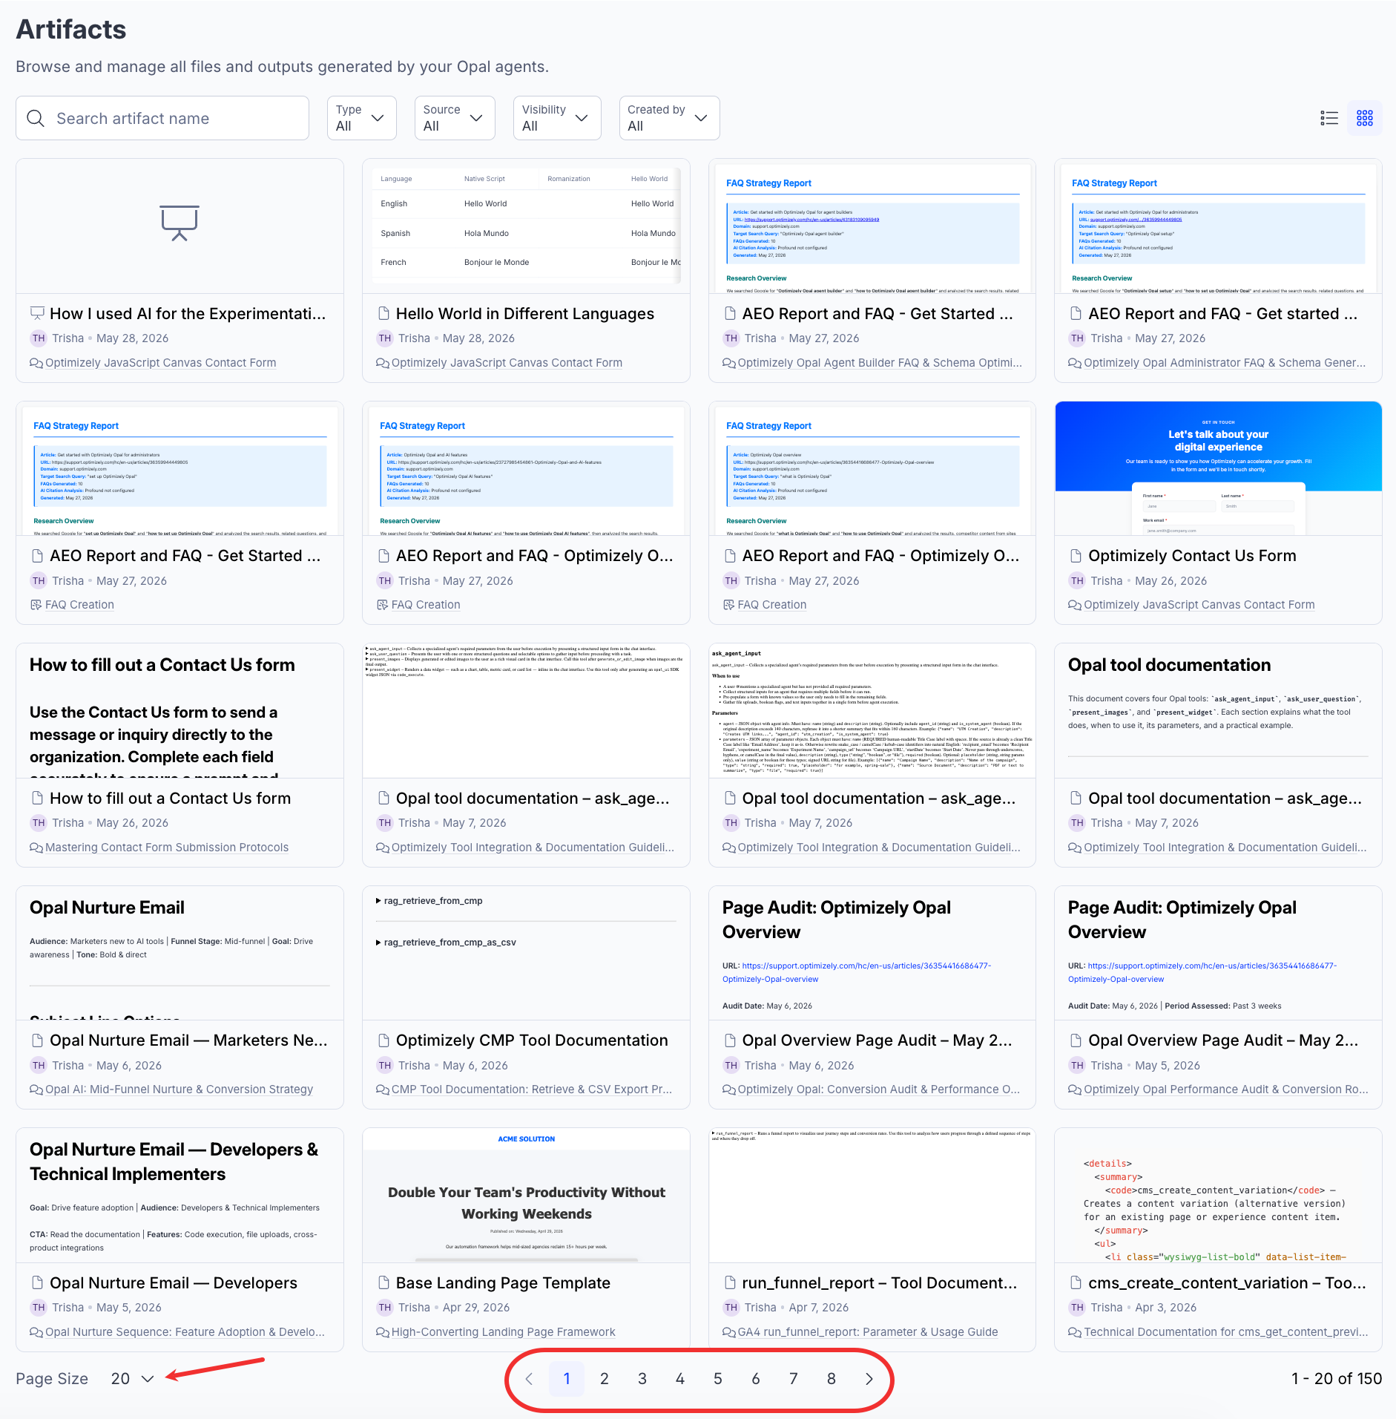Click presentation icon beside How I used AI title
The width and height of the screenshot is (1396, 1419).
coord(37,313)
